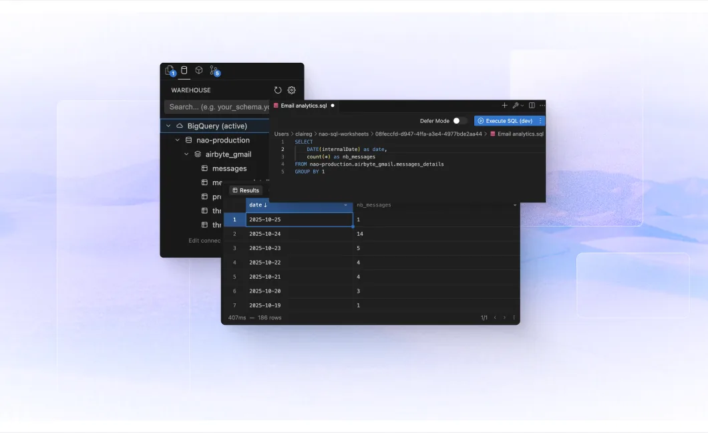Select cell 2025-10-25

[x=299, y=219]
